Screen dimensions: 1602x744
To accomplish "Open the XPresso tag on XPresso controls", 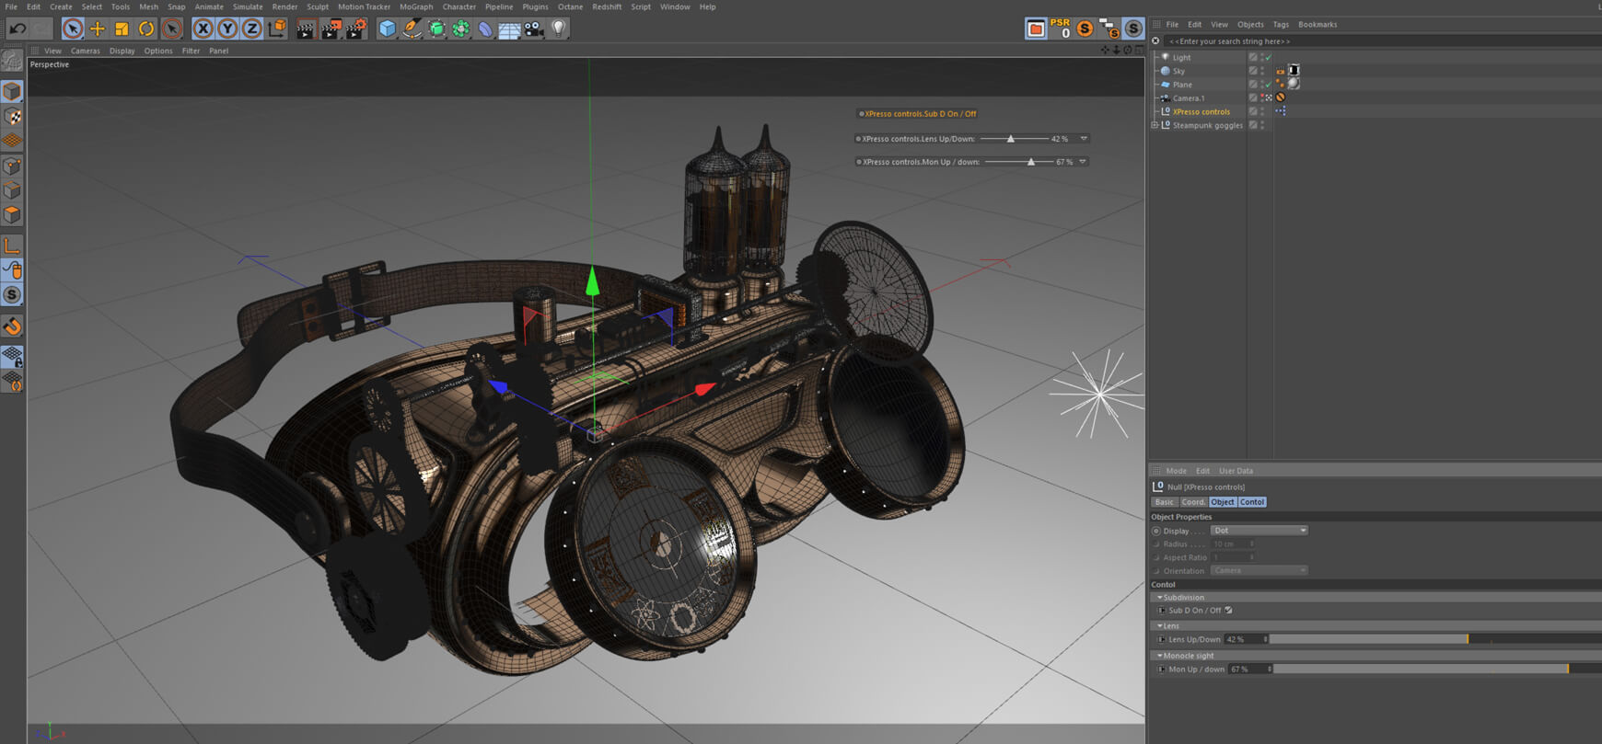I will (x=1281, y=111).
